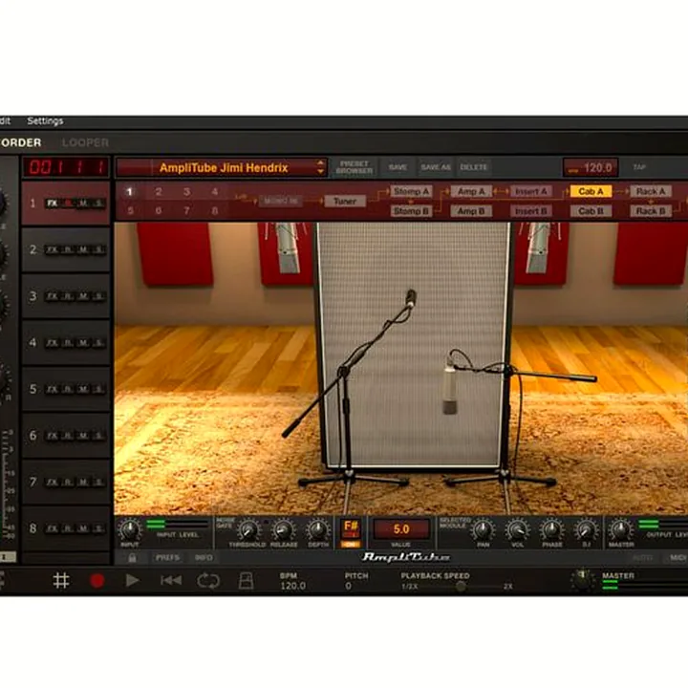Image resolution: width=688 pixels, height=688 pixels.
Task: Toggle FX on track 4
Action: (53, 343)
